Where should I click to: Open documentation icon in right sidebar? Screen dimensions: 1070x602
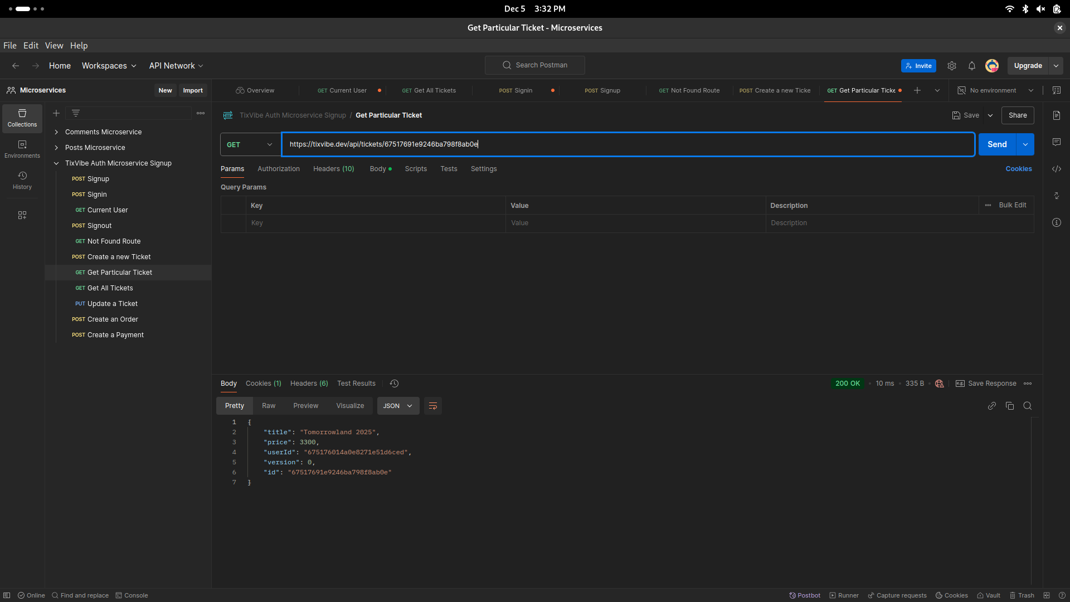pyautogui.click(x=1057, y=115)
